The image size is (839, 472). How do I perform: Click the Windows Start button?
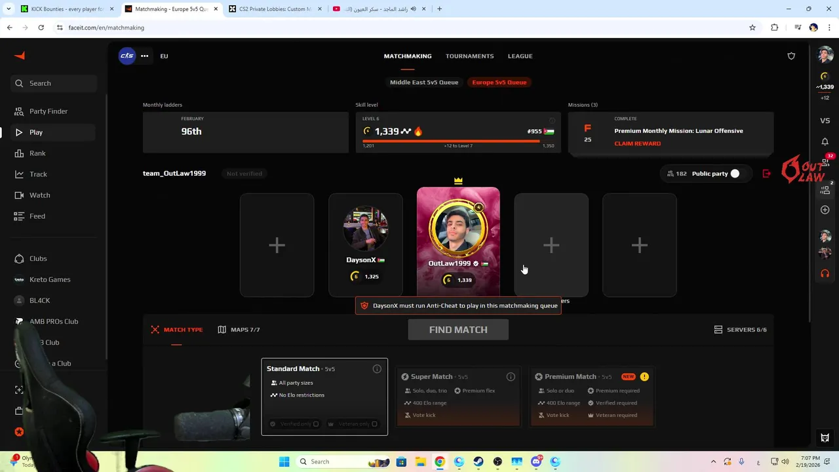pos(284,462)
